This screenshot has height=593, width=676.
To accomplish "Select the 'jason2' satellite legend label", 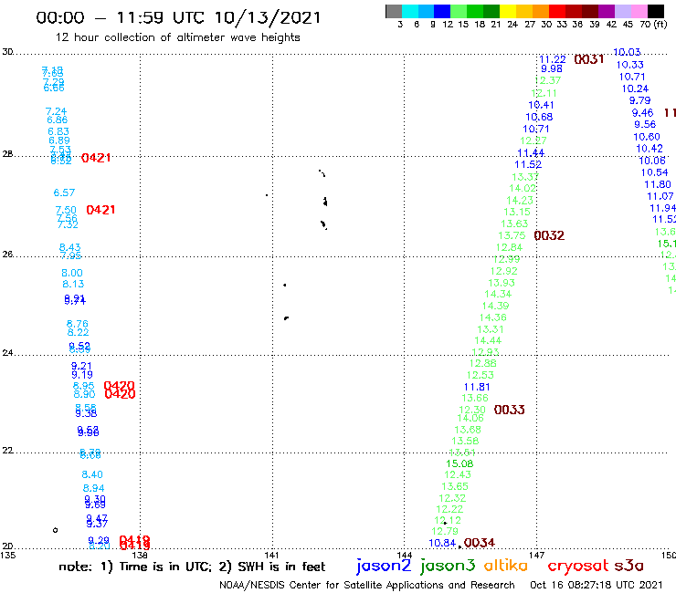I will pyautogui.click(x=384, y=566).
